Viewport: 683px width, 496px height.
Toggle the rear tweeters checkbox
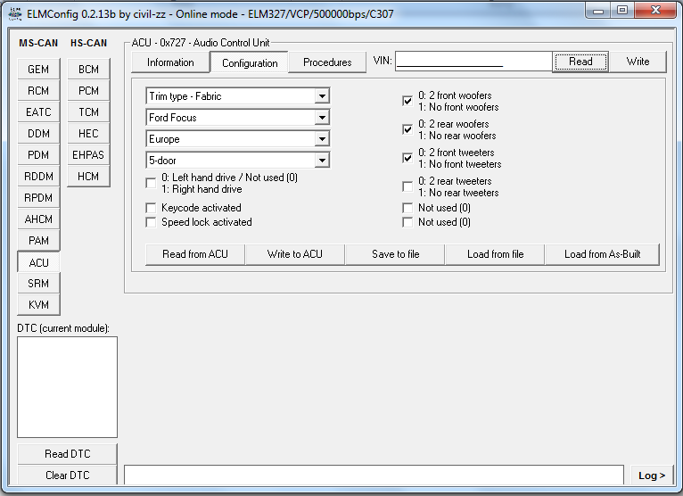(407, 186)
